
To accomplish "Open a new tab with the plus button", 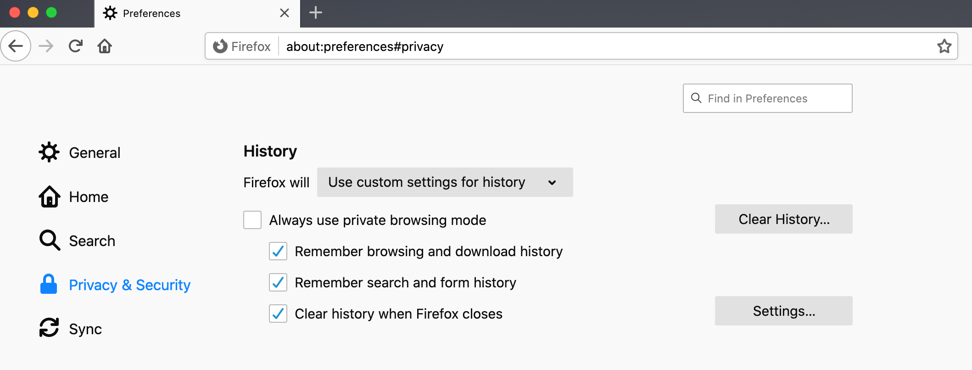I will click(315, 13).
